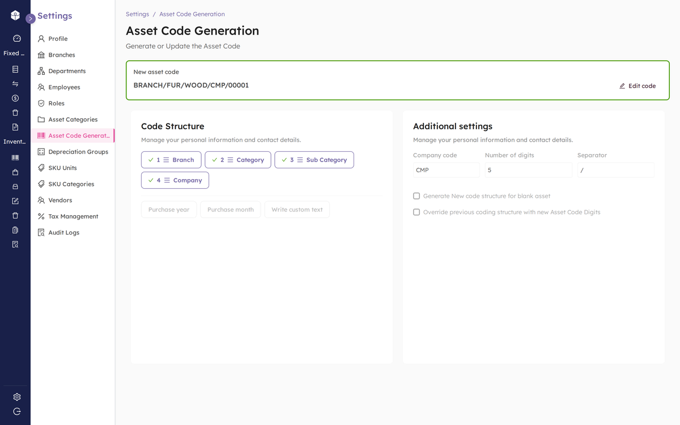This screenshot has width=680, height=425.
Task: Click the Tax Management percent icon
Action: pyautogui.click(x=41, y=216)
